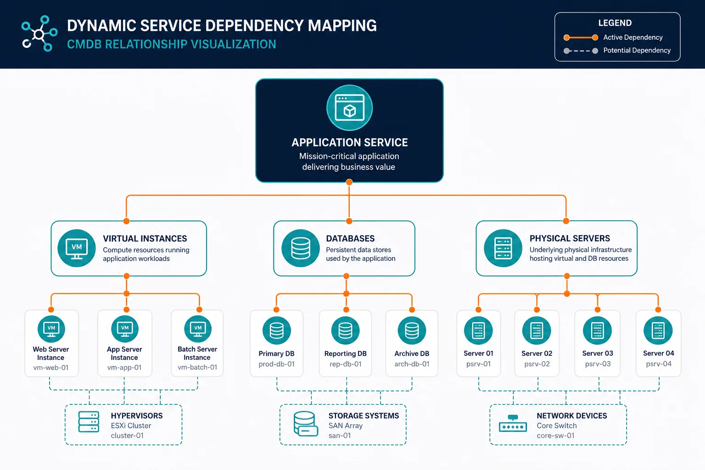Click the "prod-db-01" identifier
This screenshot has width=705, height=470.
[277, 364]
